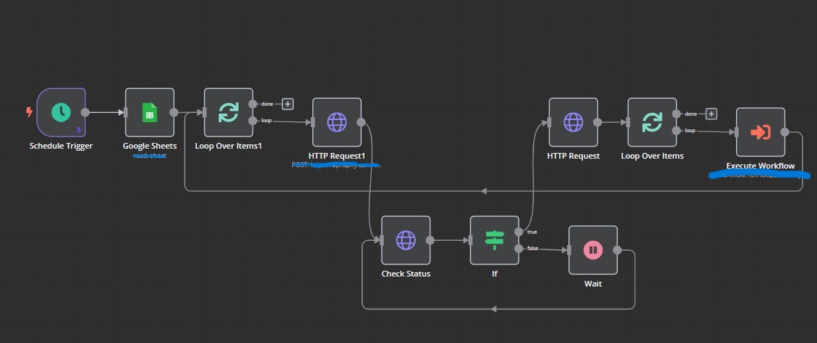Click the lightning trigger icon beside Schedule Trigger
Screen dimensions: 817x343
(x=29, y=111)
